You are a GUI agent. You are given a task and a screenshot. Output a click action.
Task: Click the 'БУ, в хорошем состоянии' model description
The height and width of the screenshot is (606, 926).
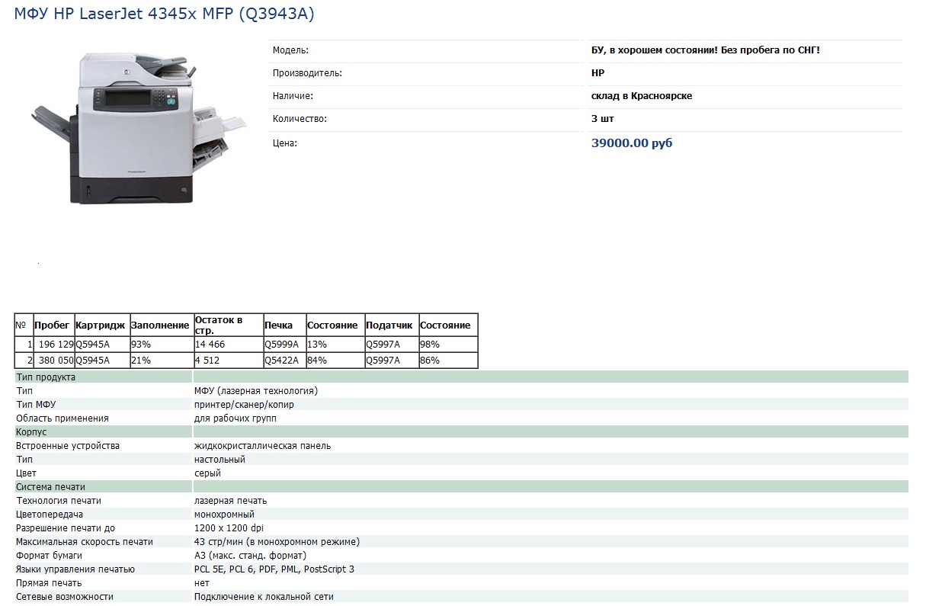705,50
